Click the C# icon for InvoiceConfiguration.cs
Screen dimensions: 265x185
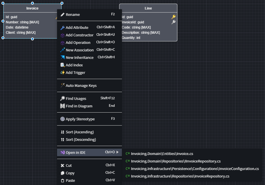tap(128, 169)
